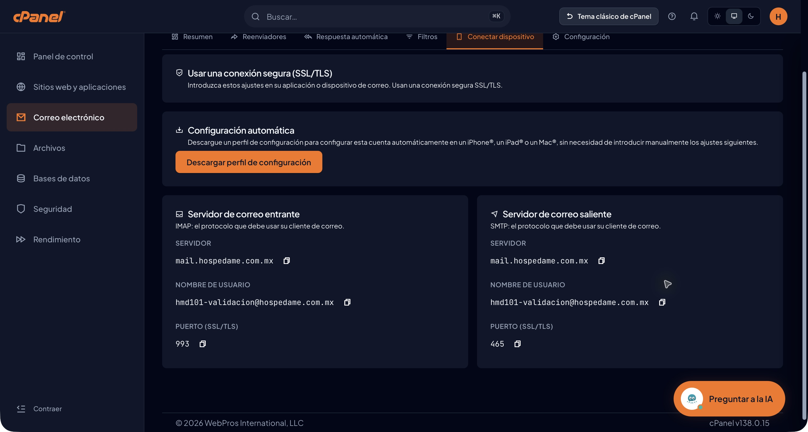Screen dimensions: 808x432
Task: Click cPanel v138.0.15 version text
Action: (739, 423)
